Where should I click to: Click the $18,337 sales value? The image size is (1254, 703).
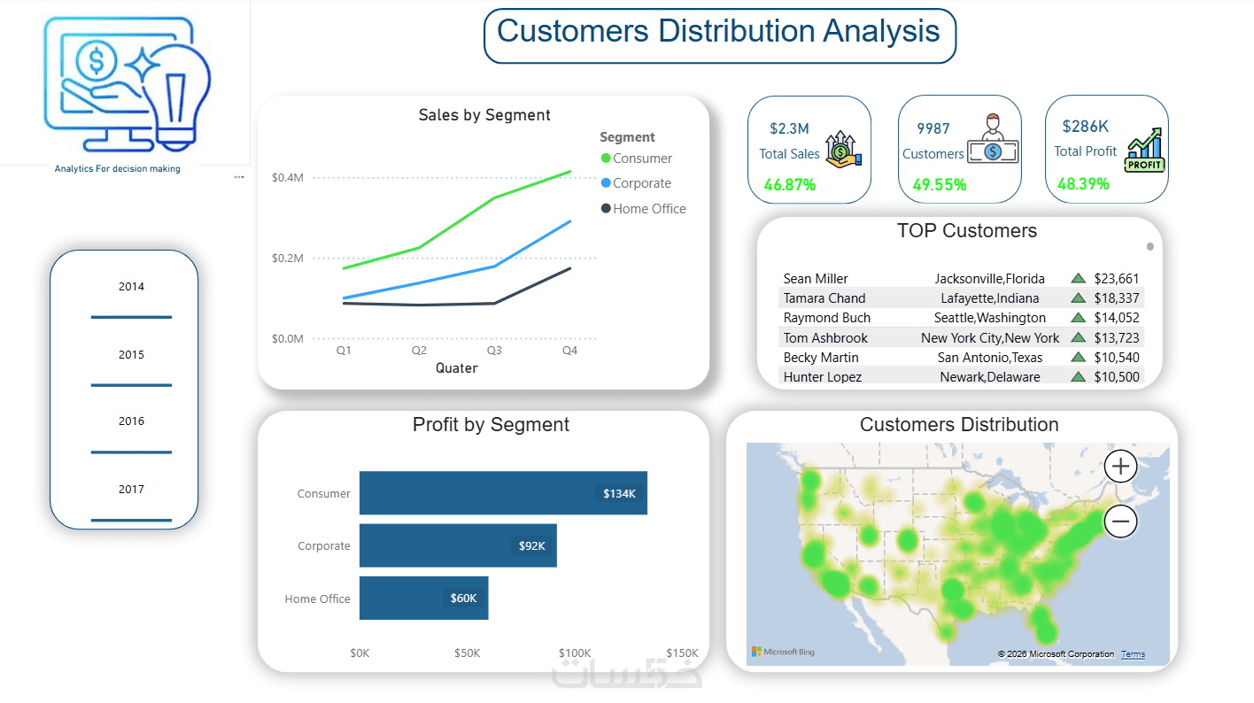click(x=1117, y=298)
